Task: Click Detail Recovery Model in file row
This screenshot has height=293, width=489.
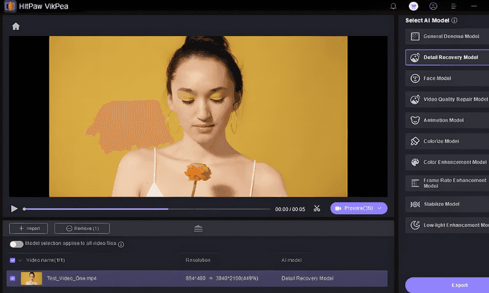Action: click(307, 278)
